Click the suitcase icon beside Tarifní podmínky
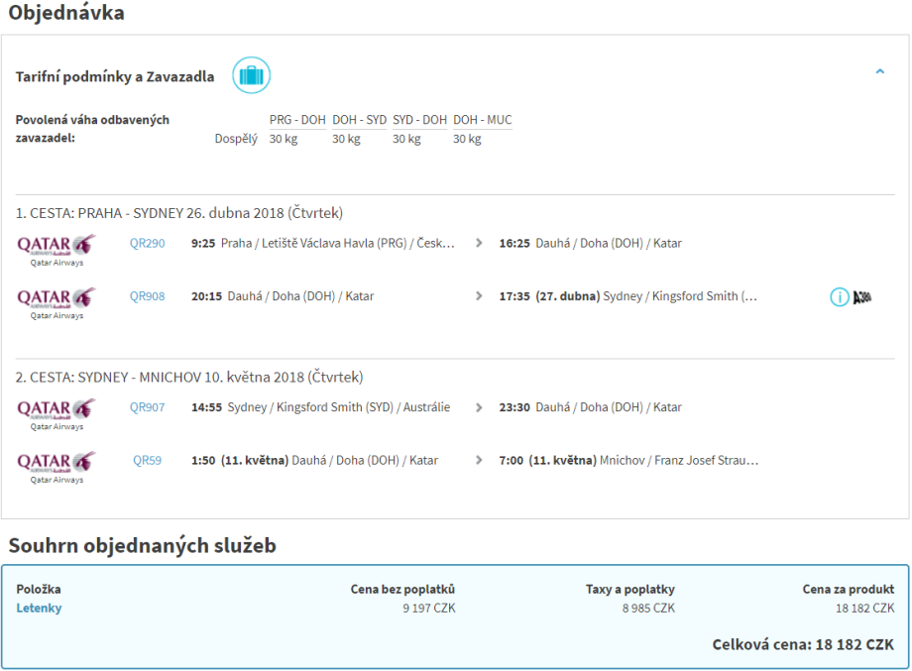Viewport: 912px width, 671px height. (x=251, y=75)
